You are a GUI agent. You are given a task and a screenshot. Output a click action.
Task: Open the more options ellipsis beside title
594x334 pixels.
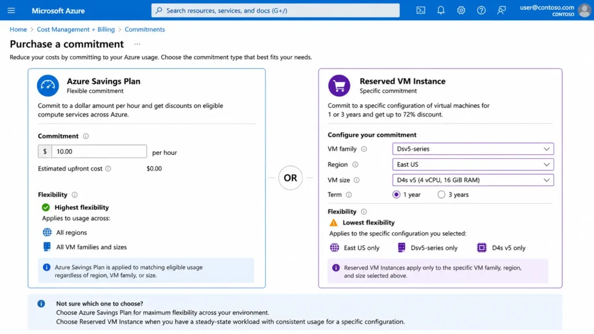pos(137,44)
